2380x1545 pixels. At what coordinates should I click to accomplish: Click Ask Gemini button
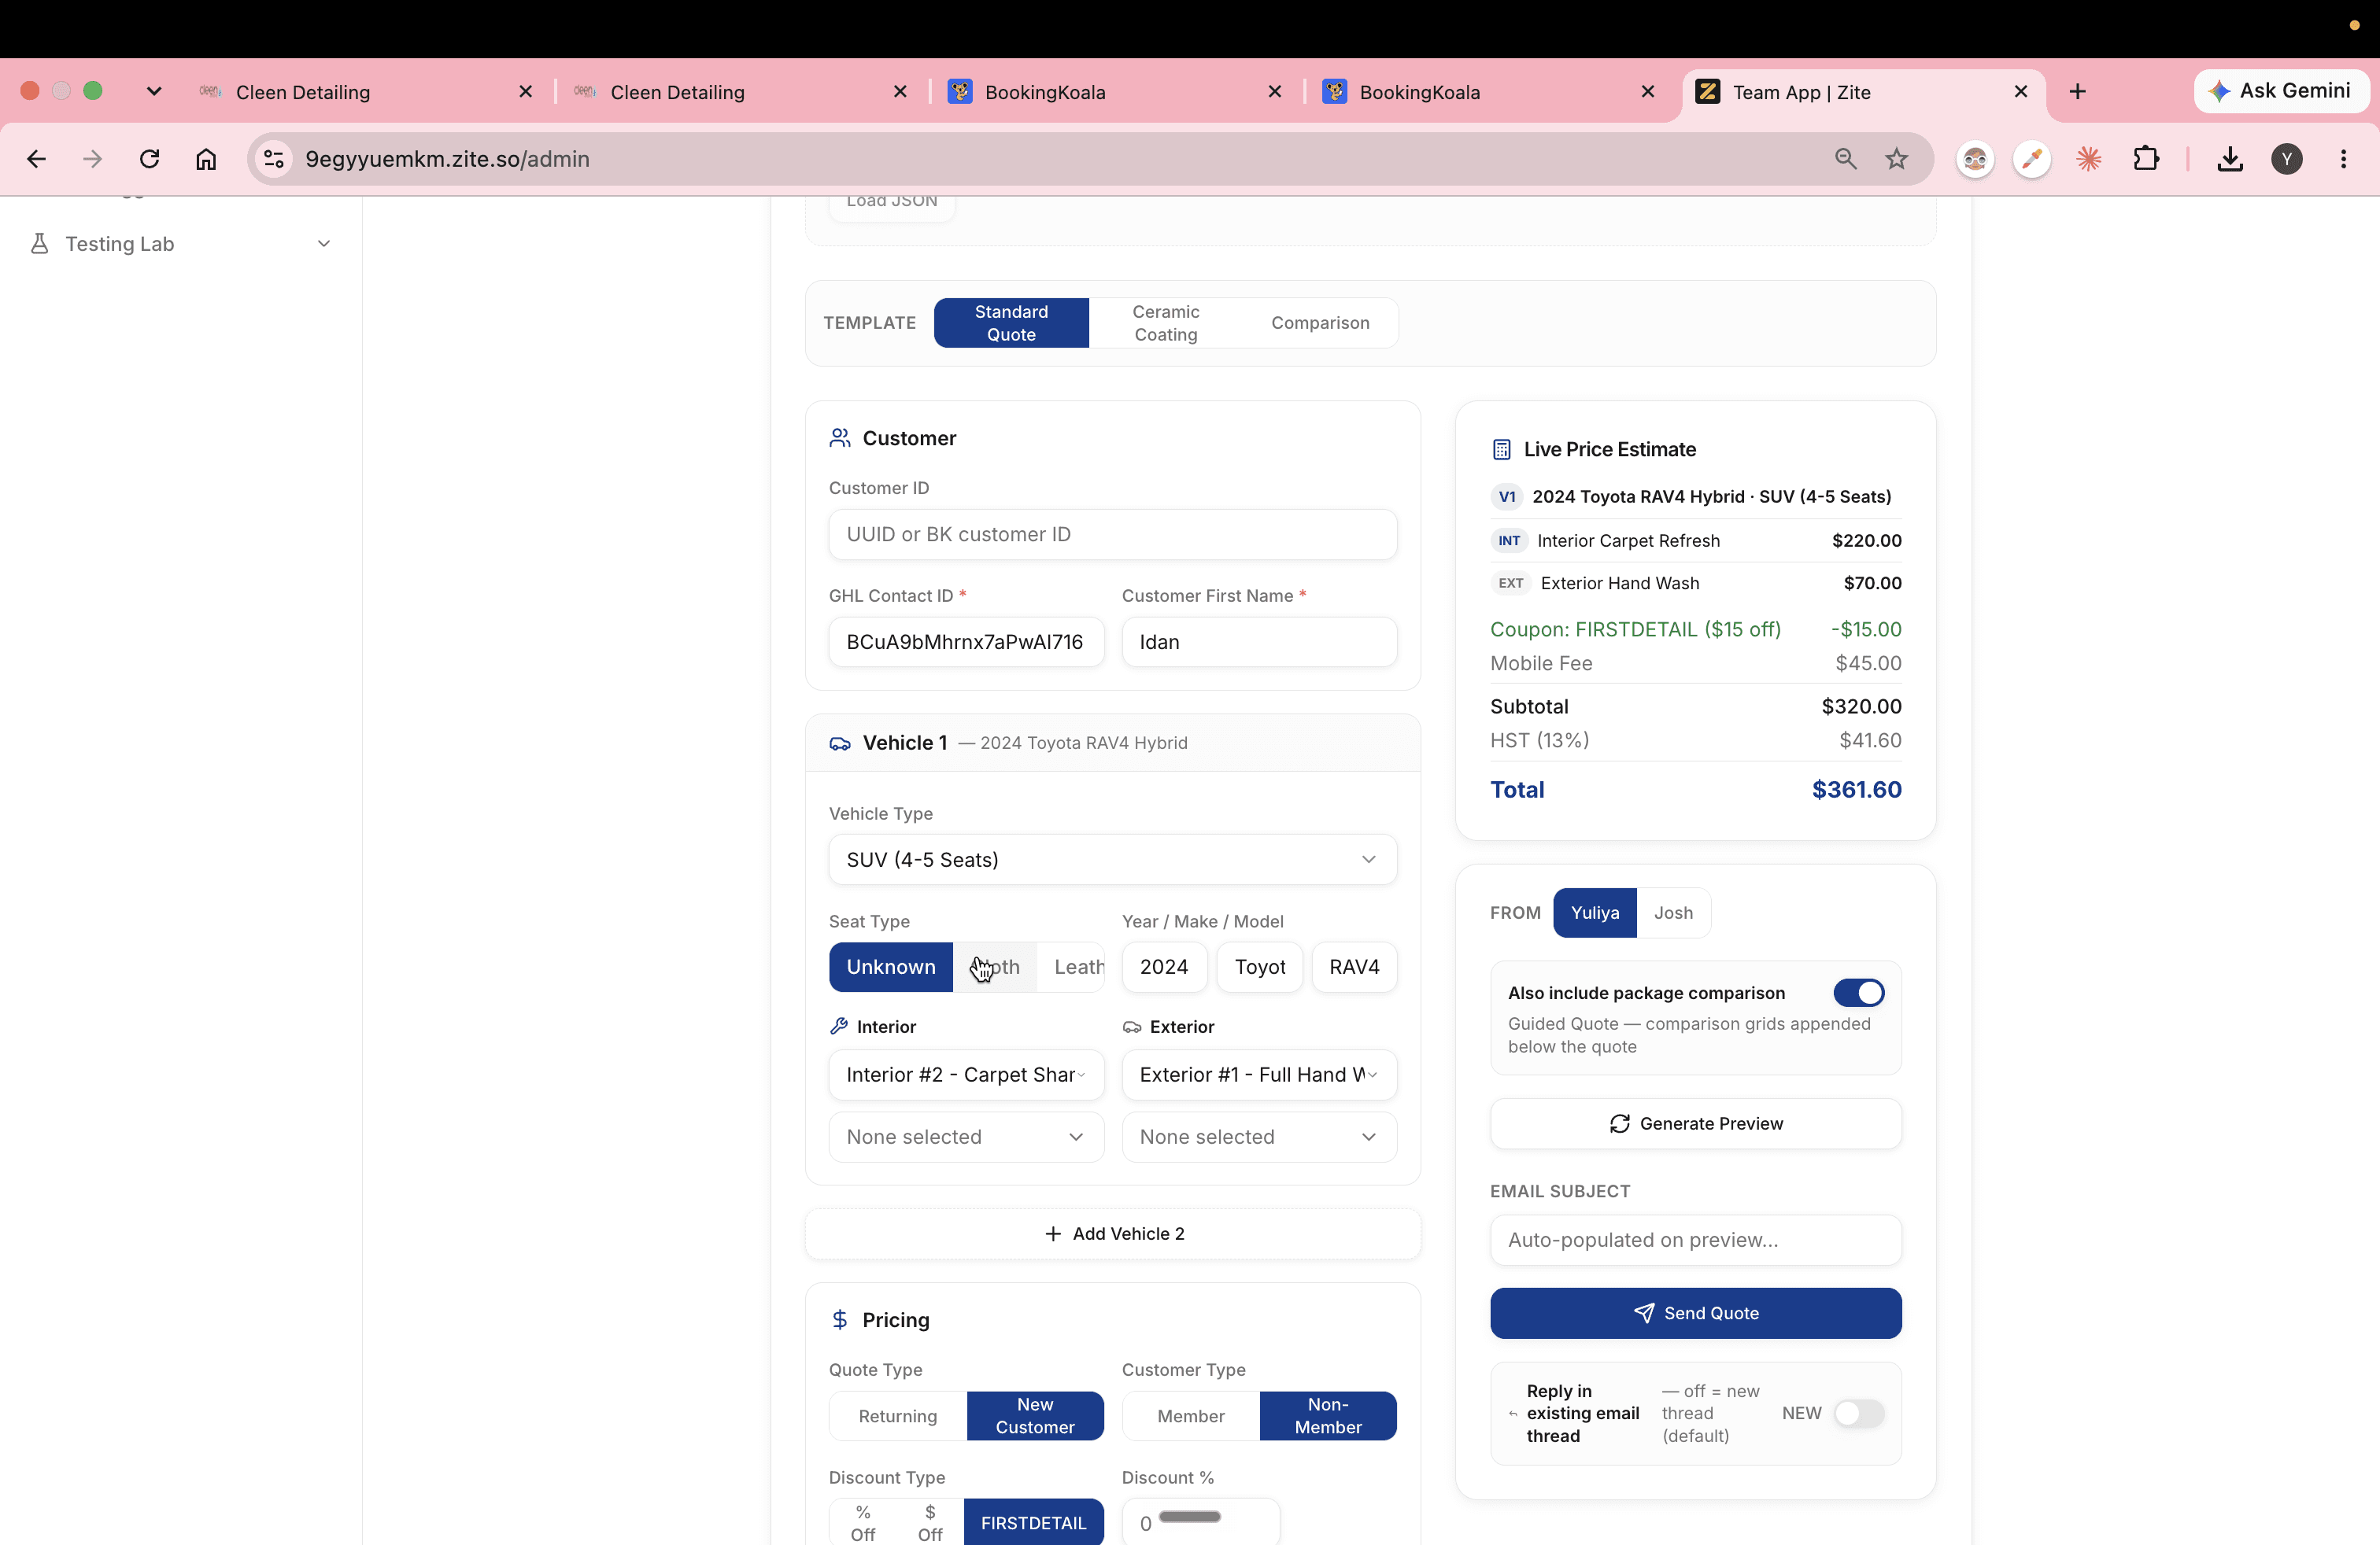coord(2280,91)
